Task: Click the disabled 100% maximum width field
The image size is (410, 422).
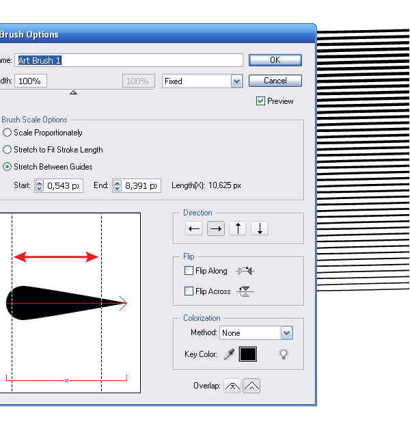Action: 139,81
